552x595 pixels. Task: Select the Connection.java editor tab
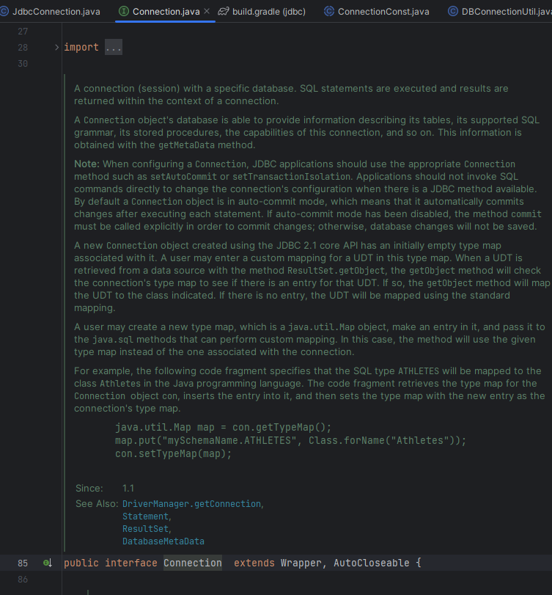(166, 12)
